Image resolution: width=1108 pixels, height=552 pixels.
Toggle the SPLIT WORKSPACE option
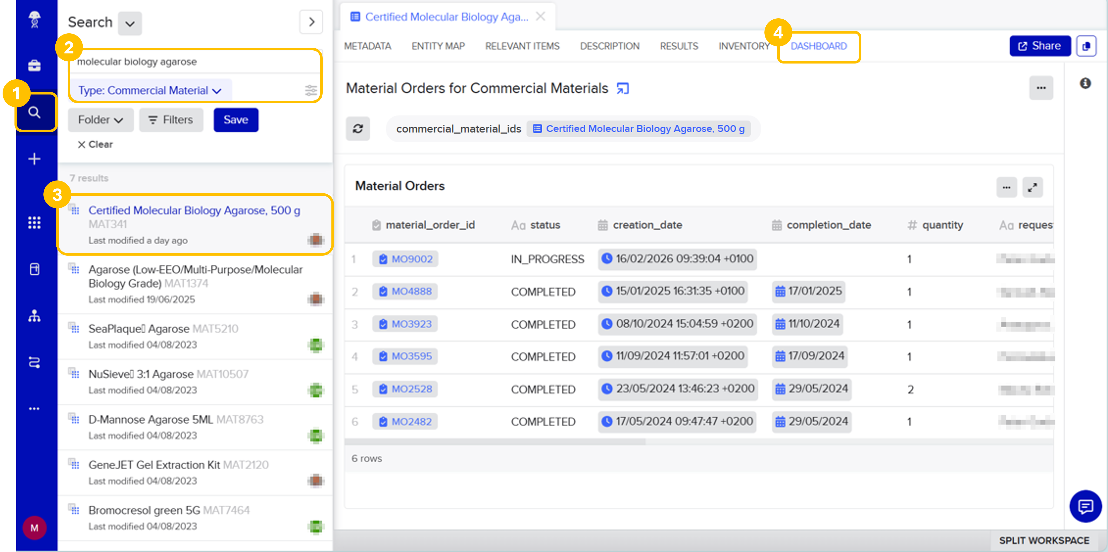(1044, 540)
